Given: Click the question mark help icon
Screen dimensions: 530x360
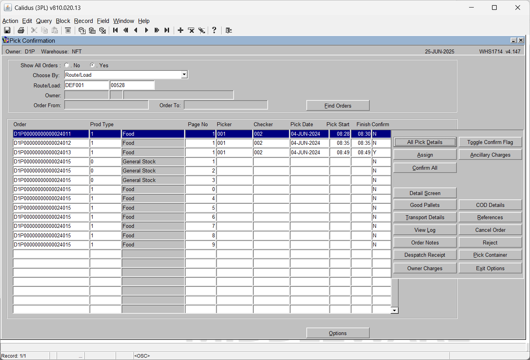Looking at the screenshot, I should 214,30.
